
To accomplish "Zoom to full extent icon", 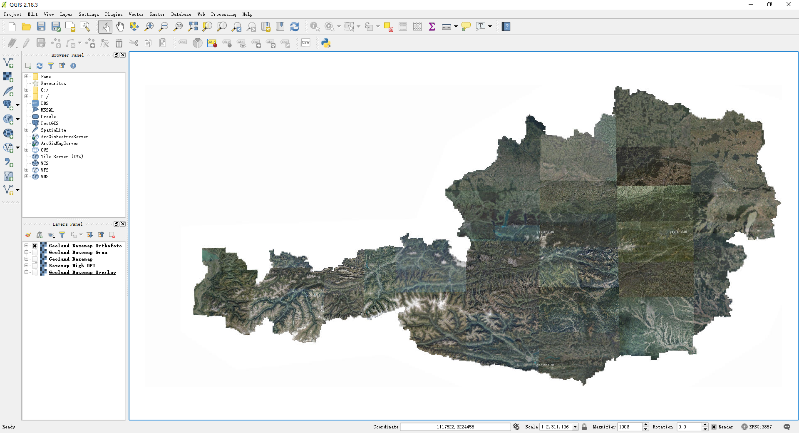I will coord(193,27).
